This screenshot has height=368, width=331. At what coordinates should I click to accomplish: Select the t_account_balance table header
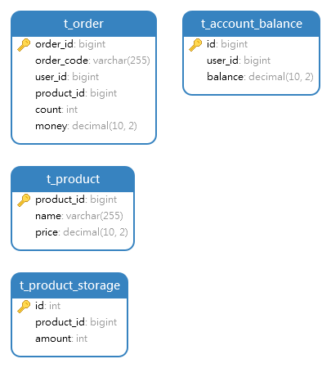pyautogui.click(x=251, y=24)
